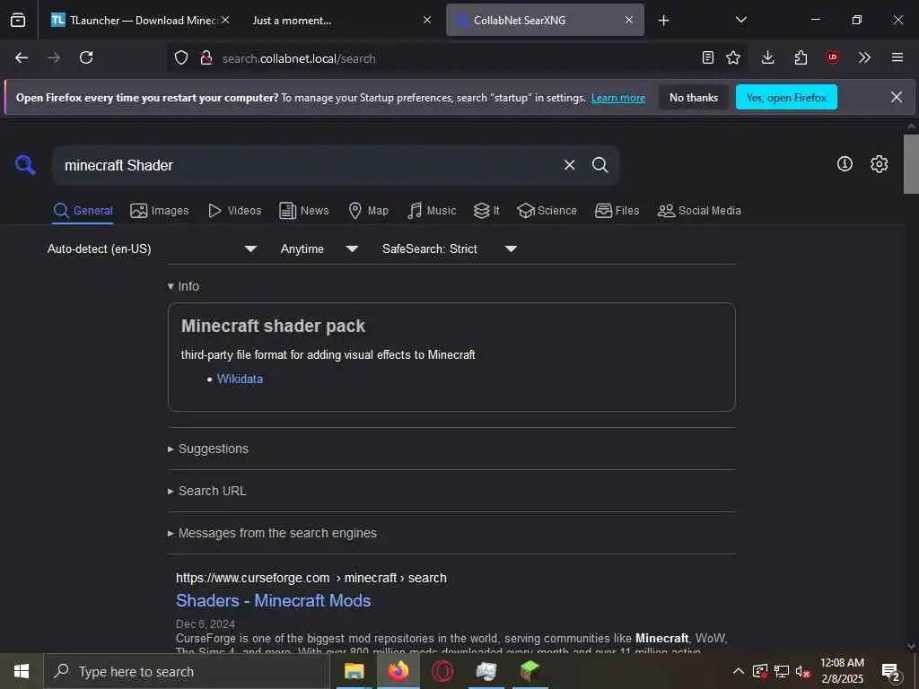Click the 'No thanks' button

click(x=694, y=97)
